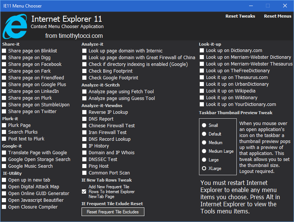Tick Check if directory indexing is enabled

85,64
